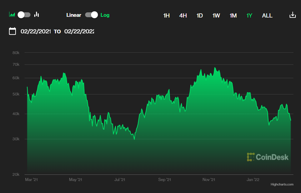Click the candlestick chart icon

(36, 14)
